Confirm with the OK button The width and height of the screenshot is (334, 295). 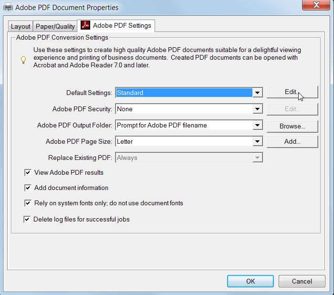coord(250,281)
